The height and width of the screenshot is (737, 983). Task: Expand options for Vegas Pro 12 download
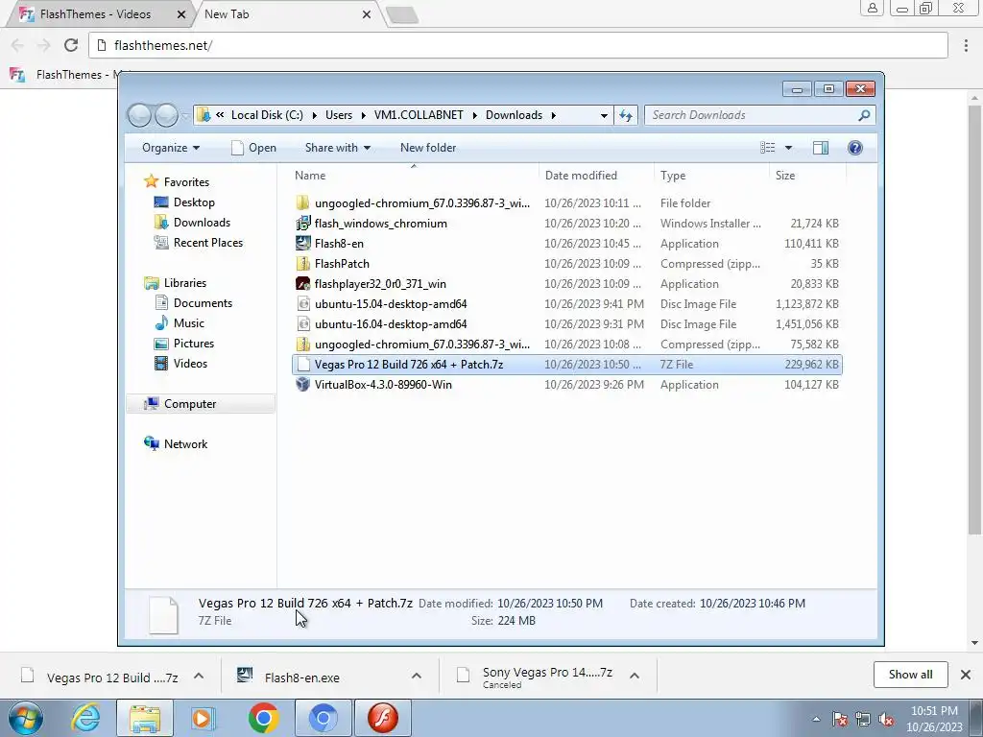(x=199, y=676)
